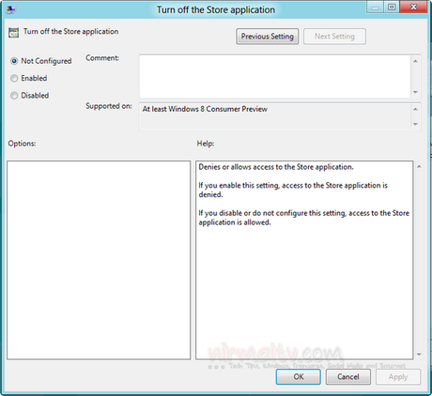Click the Comment box scroll-down arrow
This screenshot has width=432, height=396.
[415, 92]
